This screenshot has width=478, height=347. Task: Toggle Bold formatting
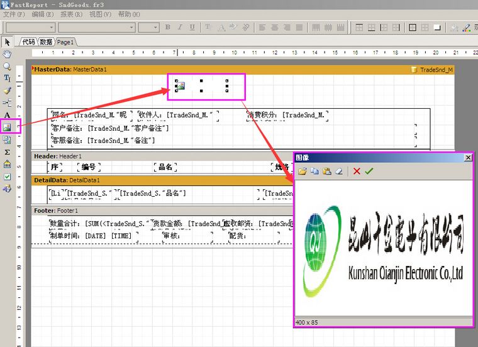pos(168,28)
